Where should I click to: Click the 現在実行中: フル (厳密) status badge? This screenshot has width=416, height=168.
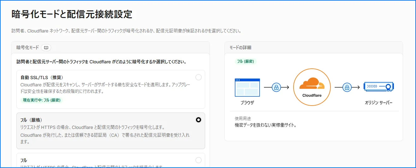click(41, 100)
